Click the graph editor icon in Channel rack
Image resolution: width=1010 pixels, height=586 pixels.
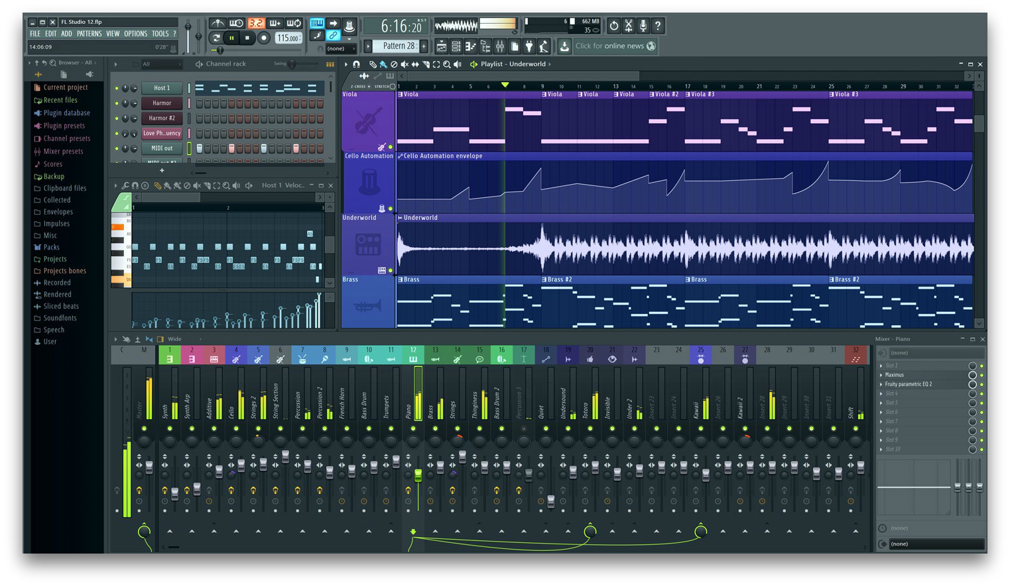(330, 64)
